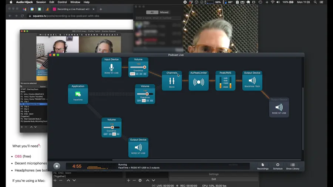
Task: Click the Audio Hijack horizontal scrollbar
Action: (x=206, y=160)
